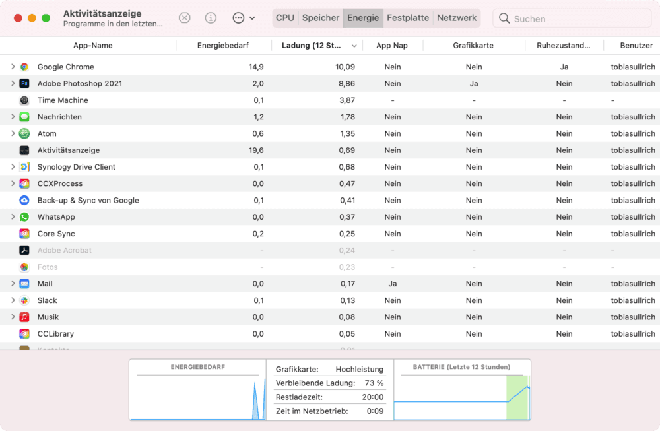Select the Energie tab
660x431 pixels.
(x=363, y=18)
